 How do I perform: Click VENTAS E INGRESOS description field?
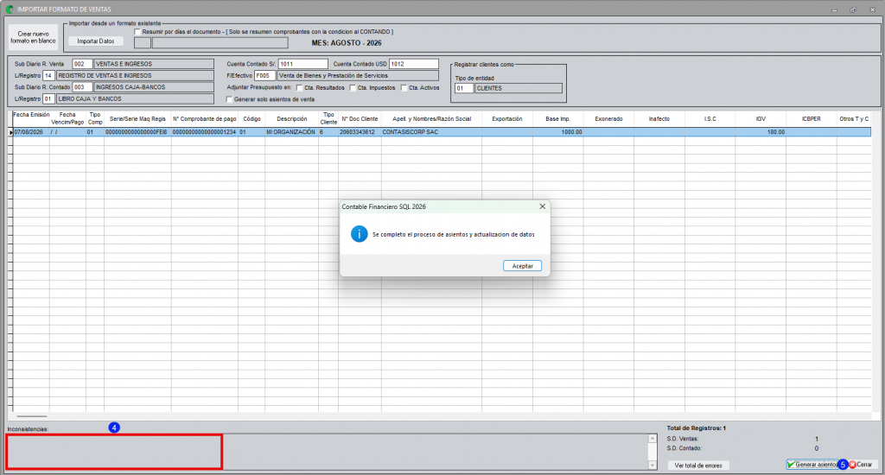(x=154, y=64)
